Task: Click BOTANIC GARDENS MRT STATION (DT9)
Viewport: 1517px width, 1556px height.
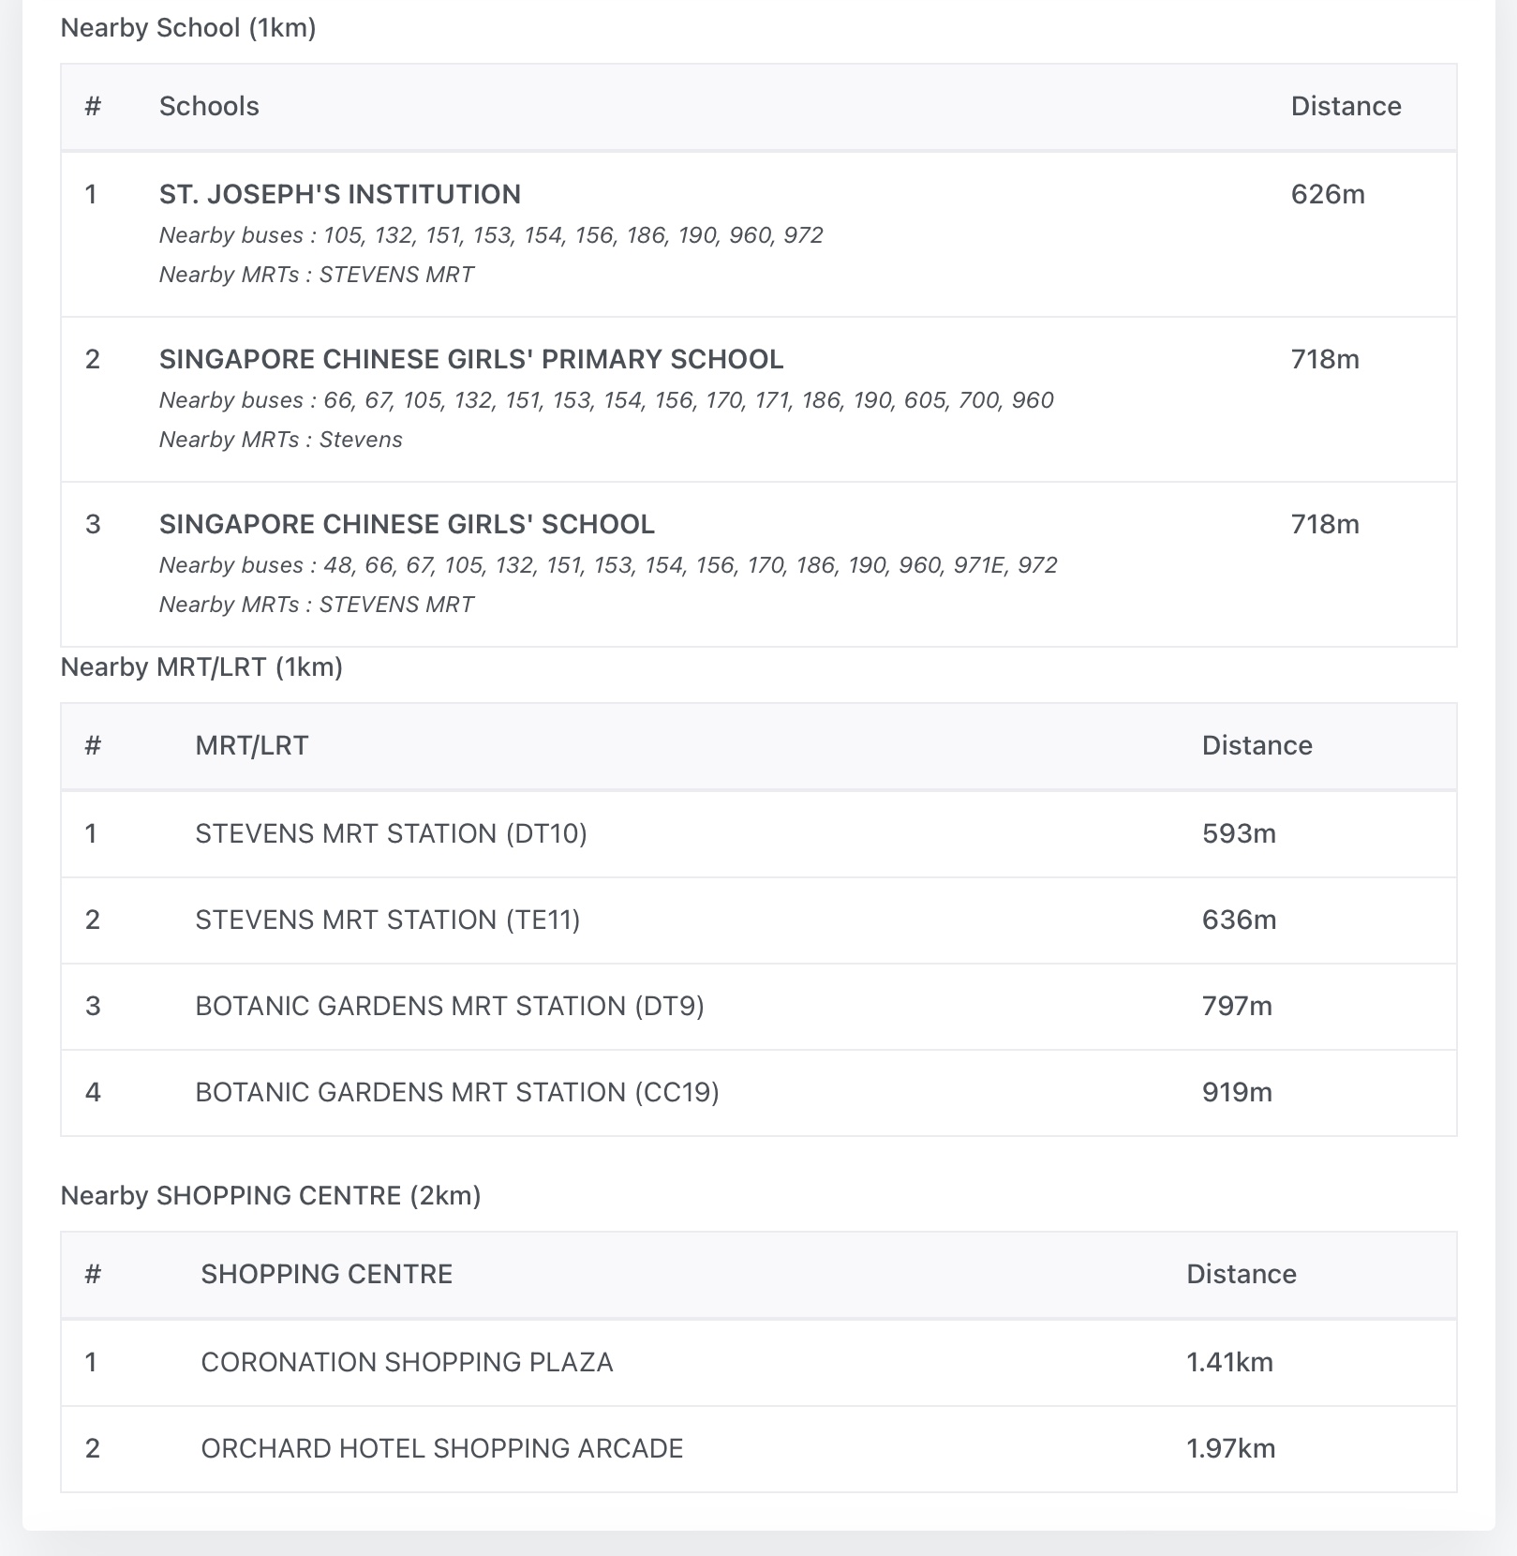Action: [x=449, y=1006]
